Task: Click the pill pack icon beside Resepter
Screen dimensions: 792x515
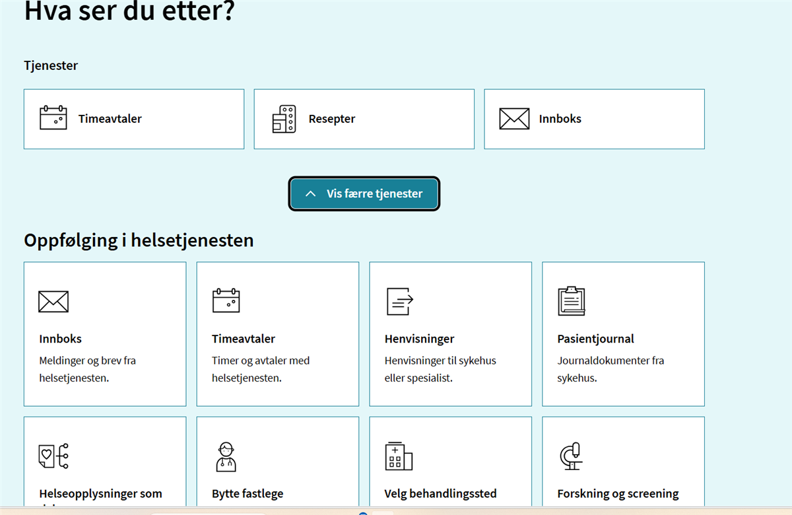Action: click(x=284, y=119)
